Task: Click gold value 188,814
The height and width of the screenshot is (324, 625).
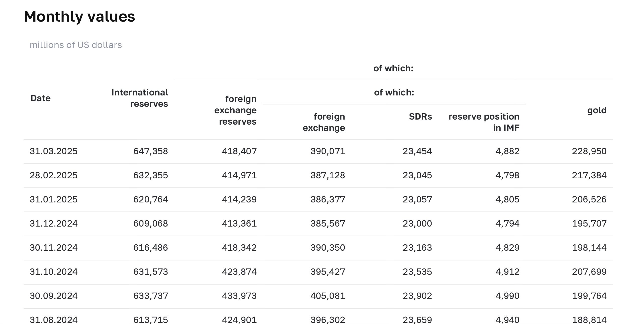Action: 589,320
